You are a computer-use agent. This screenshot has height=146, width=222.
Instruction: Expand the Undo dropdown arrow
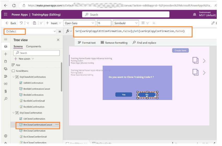[x=28, y=23]
